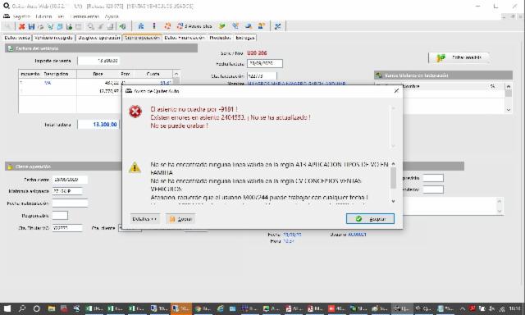Open the Edición menu

click(43, 16)
